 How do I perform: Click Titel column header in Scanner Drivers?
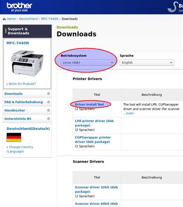[97, 178]
